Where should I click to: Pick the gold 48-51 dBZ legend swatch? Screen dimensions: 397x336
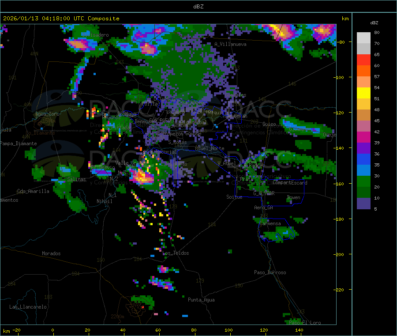363,104
